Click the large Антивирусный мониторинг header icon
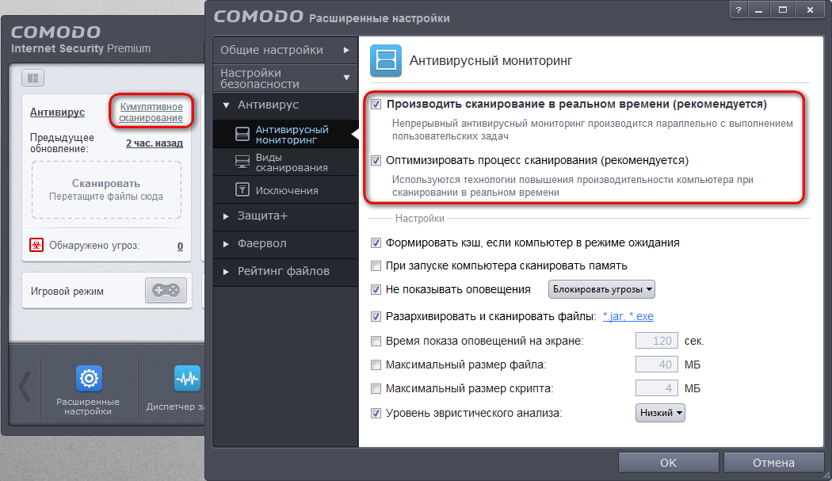The height and width of the screenshot is (481, 832). [386, 60]
